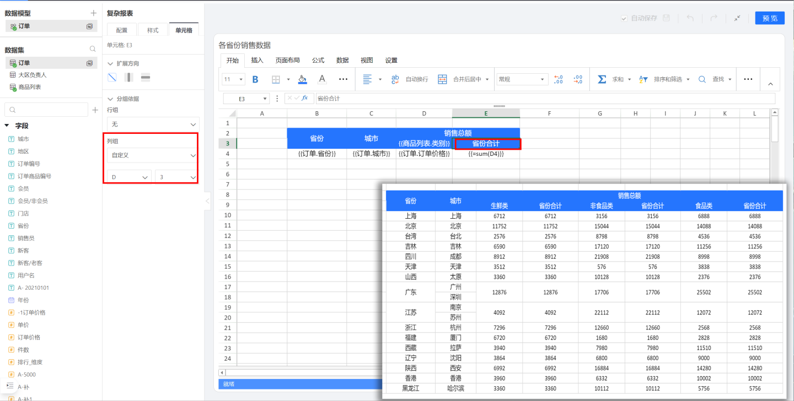The image size is (794, 401).
Task: Toggle the 自动保存 checkbox
Action: [624, 18]
